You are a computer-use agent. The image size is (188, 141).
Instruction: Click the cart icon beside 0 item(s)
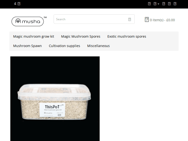[x=147, y=20]
